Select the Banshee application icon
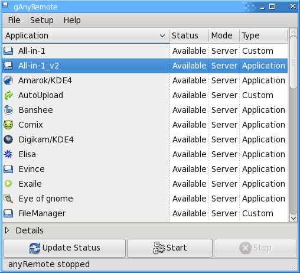 click(x=8, y=110)
